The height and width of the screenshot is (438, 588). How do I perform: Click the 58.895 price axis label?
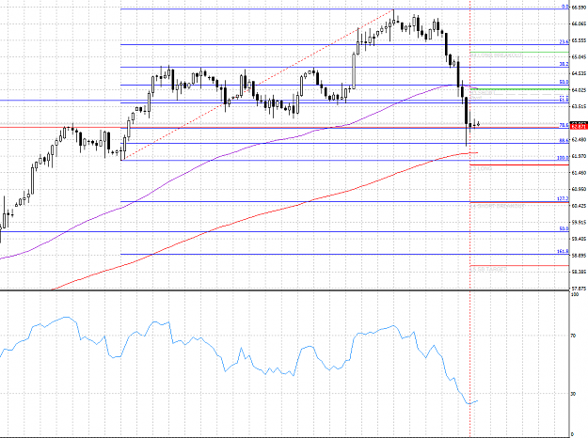[579, 255]
